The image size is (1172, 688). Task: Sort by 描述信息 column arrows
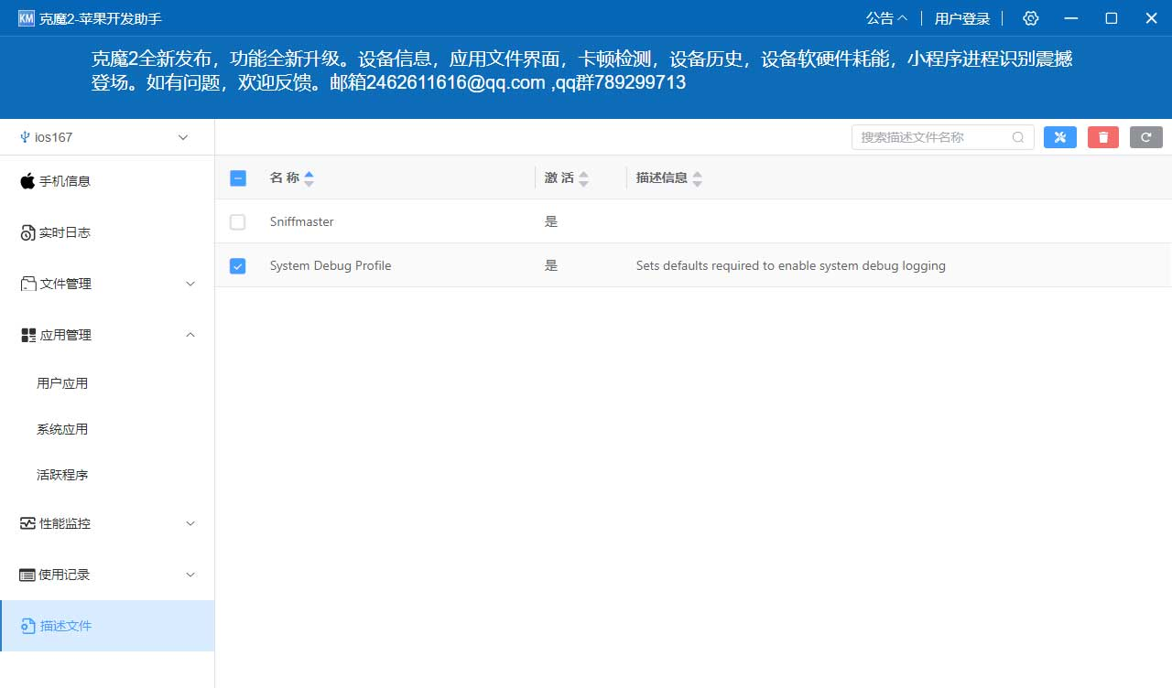[697, 178]
